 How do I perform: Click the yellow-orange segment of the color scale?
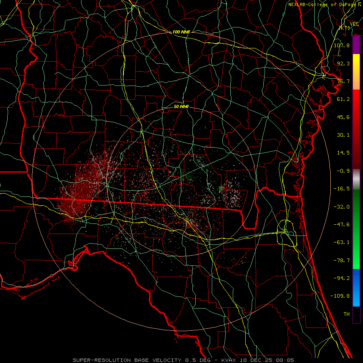point(356,72)
